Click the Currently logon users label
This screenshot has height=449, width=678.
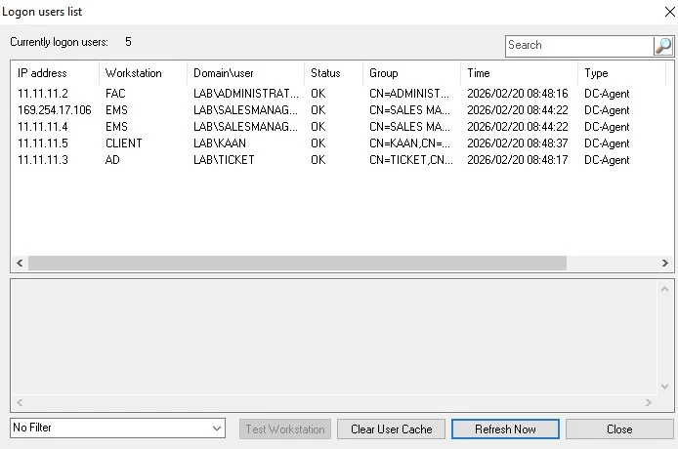60,42
